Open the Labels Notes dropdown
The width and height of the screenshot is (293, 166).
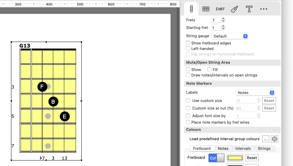coord(255,93)
